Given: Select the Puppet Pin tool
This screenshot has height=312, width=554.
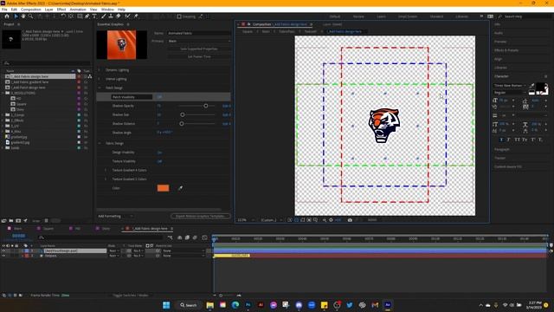Looking at the screenshot, I should coord(136,16).
